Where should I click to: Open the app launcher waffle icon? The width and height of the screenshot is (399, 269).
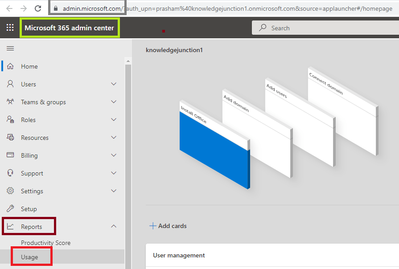click(x=10, y=28)
